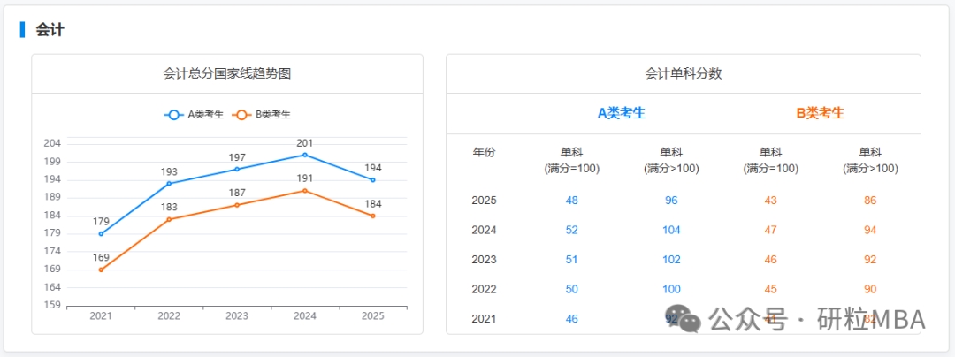Click the 2025 year row label in table
955x357 pixels.
click(x=485, y=201)
